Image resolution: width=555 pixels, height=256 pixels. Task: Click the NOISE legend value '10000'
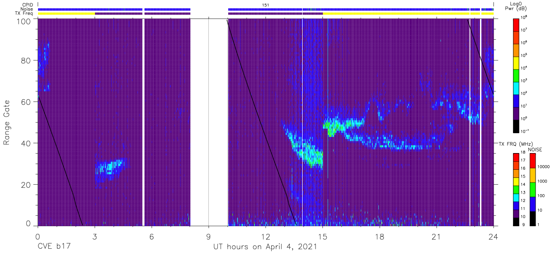pyautogui.click(x=544, y=167)
